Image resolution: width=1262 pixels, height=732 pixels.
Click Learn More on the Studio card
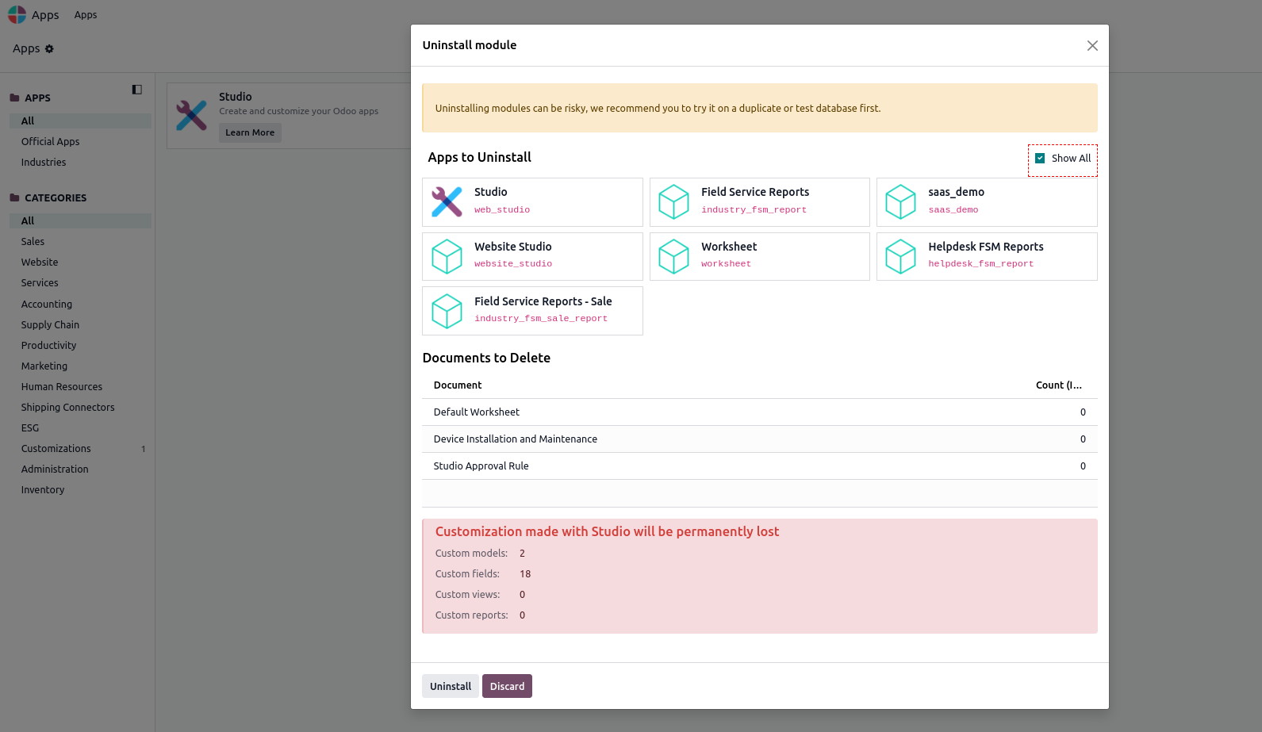pos(250,132)
